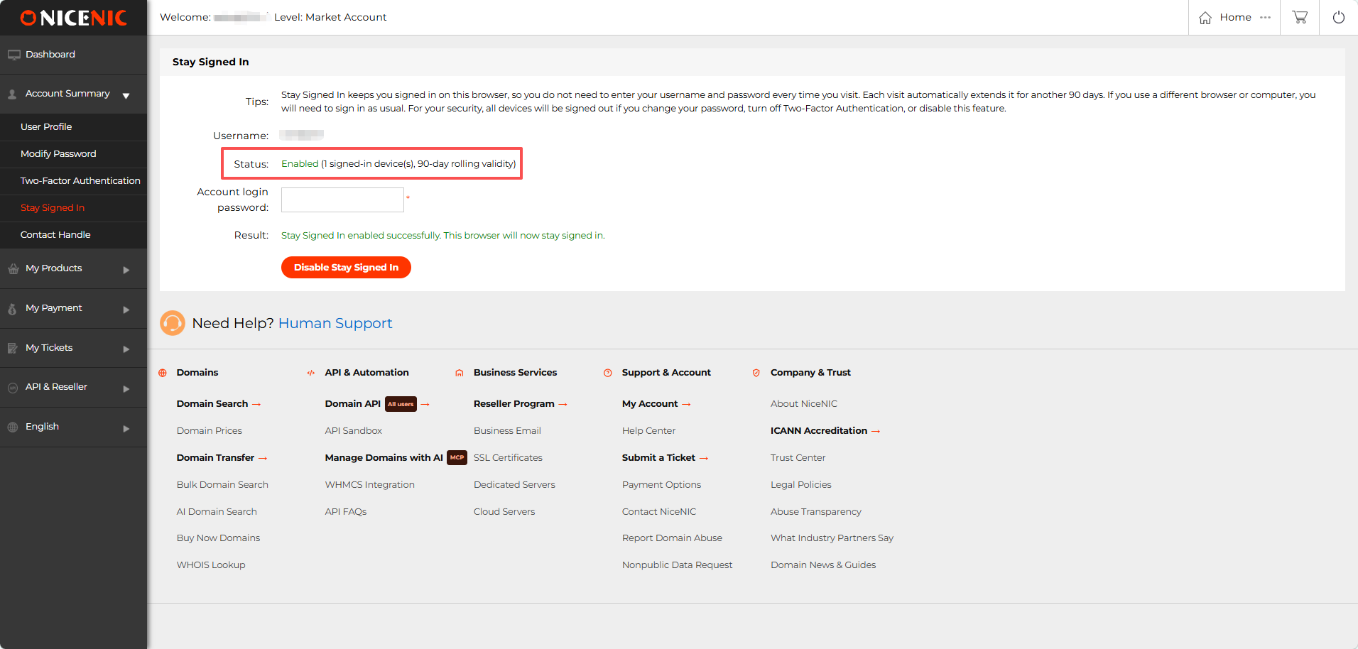Expand the My Products submenu arrow
Viewport: 1358px width, 649px height.
(126, 270)
